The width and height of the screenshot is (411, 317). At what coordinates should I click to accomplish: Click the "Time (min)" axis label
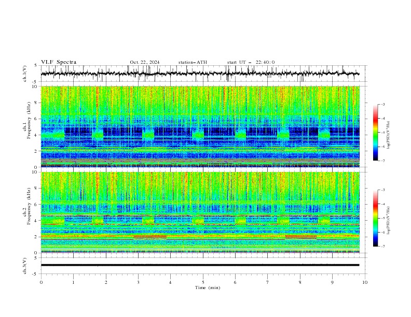pos(208,287)
